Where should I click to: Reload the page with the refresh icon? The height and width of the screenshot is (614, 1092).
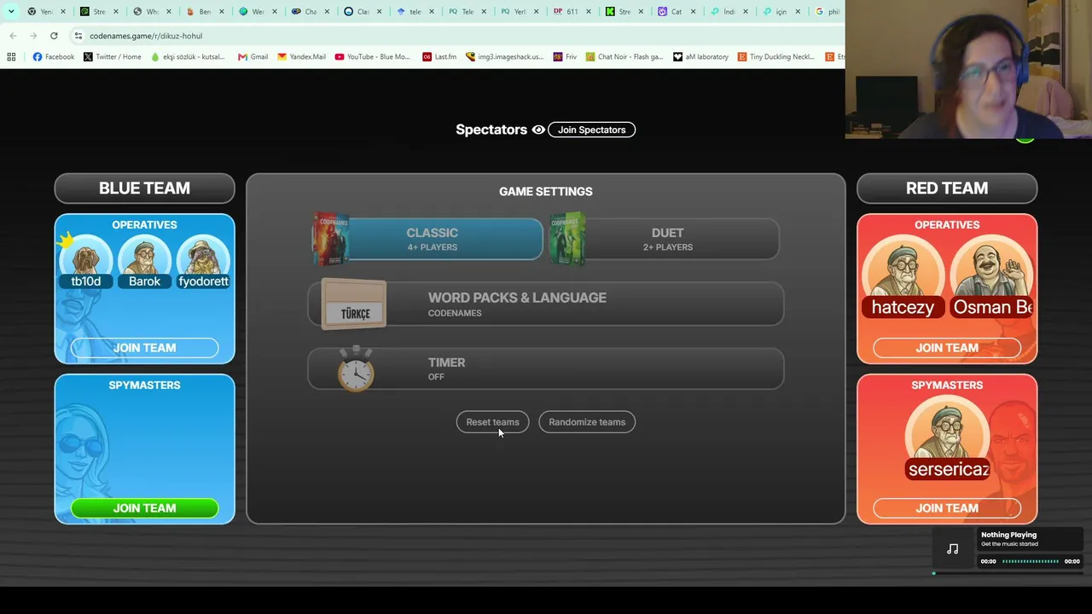click(54, 36)
